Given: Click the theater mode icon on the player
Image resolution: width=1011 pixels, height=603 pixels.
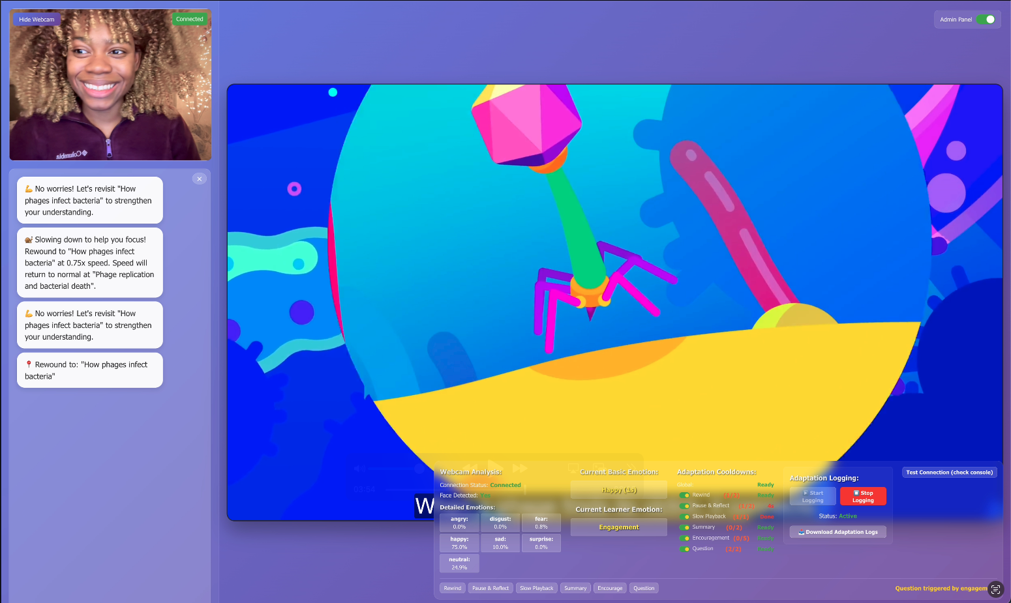Looking at the screenshot, I should click(x=573, y=468).
